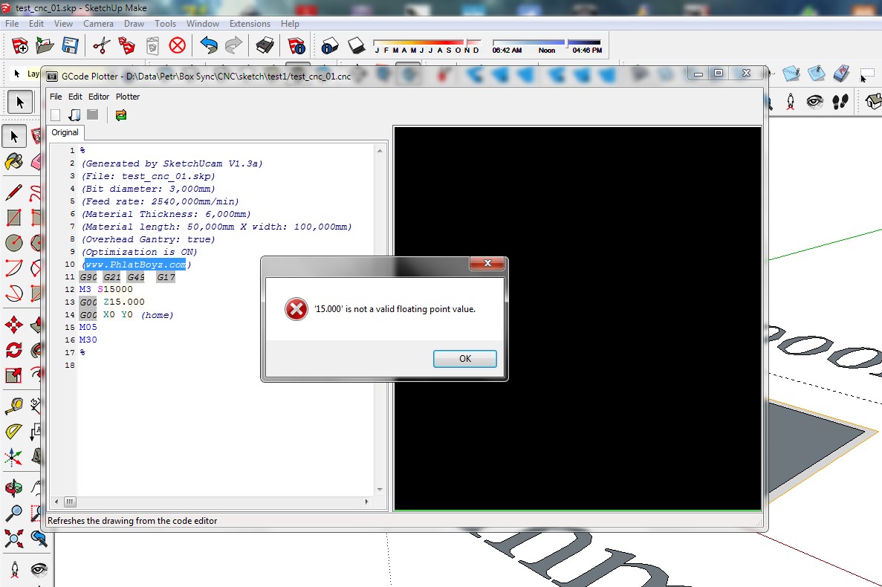This screenshot has width=882, height=587.
Task: Click the Undo arrow in the SketchUp toolbar
Action: click(x=209, y=46)
